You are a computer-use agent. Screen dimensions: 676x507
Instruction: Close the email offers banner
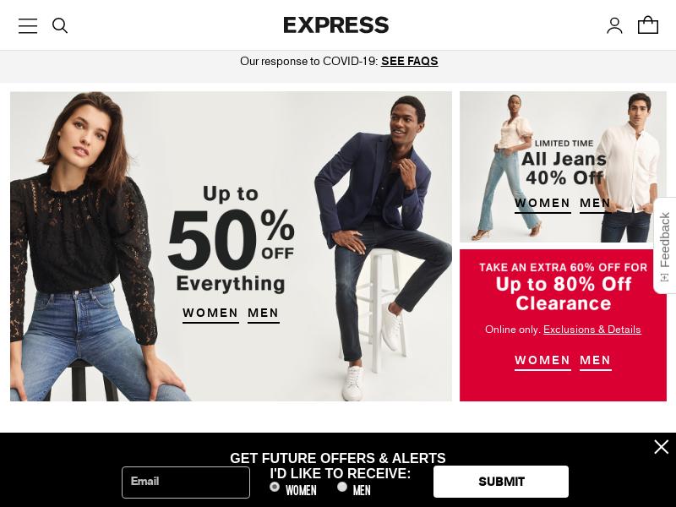point(662,447)
